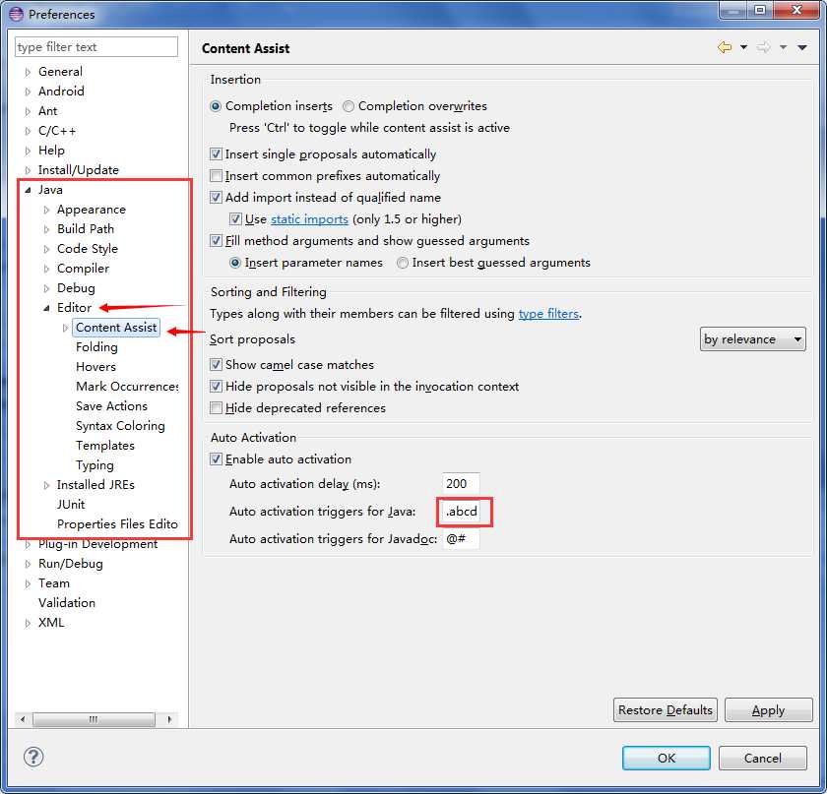827x794 pixels.
Task: Expand the Compiler node
Action: [x=46, y=269]
